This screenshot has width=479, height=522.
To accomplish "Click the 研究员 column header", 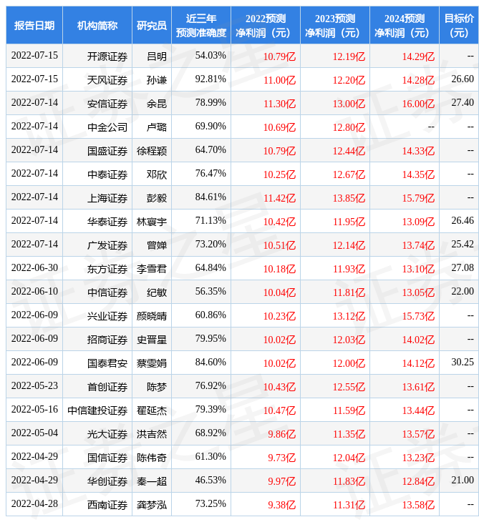I will 152,25.
